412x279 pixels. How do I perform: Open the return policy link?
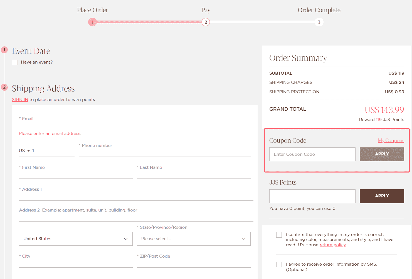point(332,245)
